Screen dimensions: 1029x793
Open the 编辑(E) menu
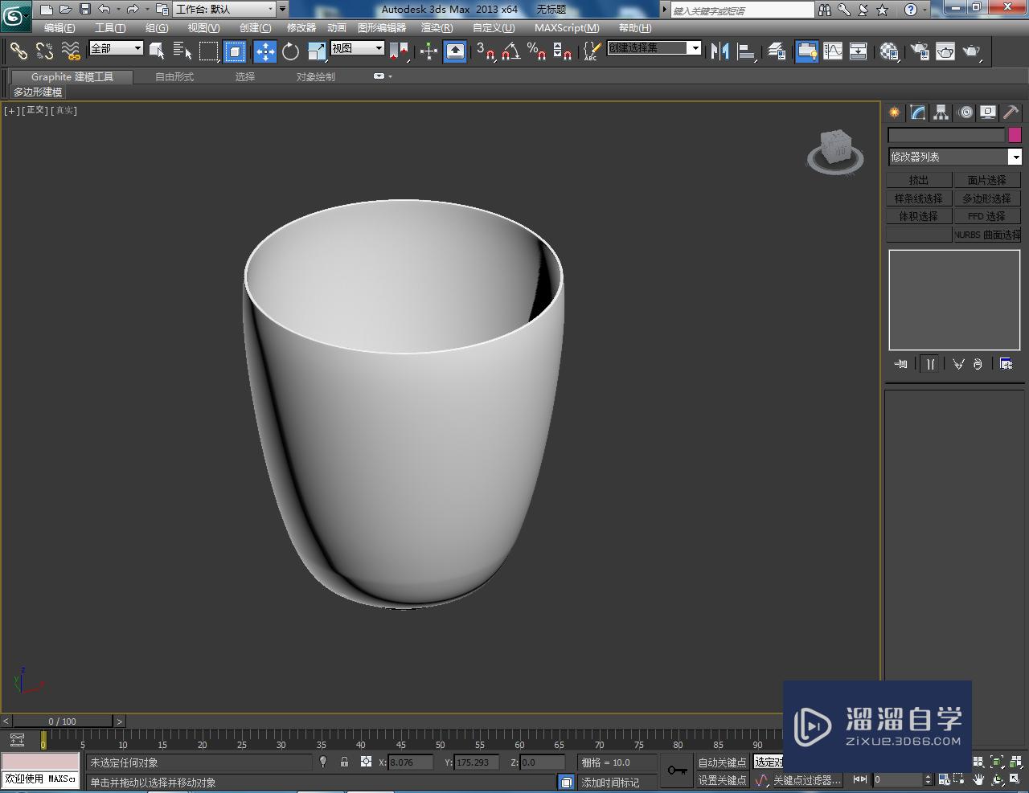(59, 27)
